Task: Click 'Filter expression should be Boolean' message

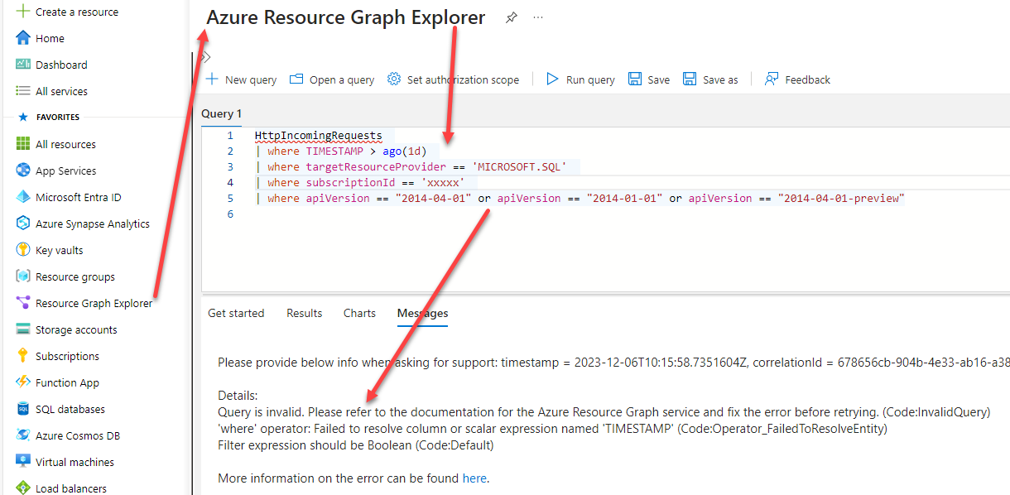Action: pyautogui.click(x=355, y=445)
